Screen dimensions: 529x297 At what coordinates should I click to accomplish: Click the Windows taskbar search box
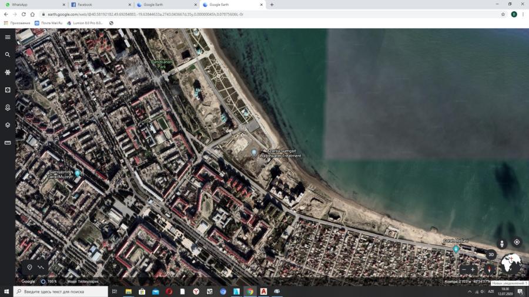(62, 291)
